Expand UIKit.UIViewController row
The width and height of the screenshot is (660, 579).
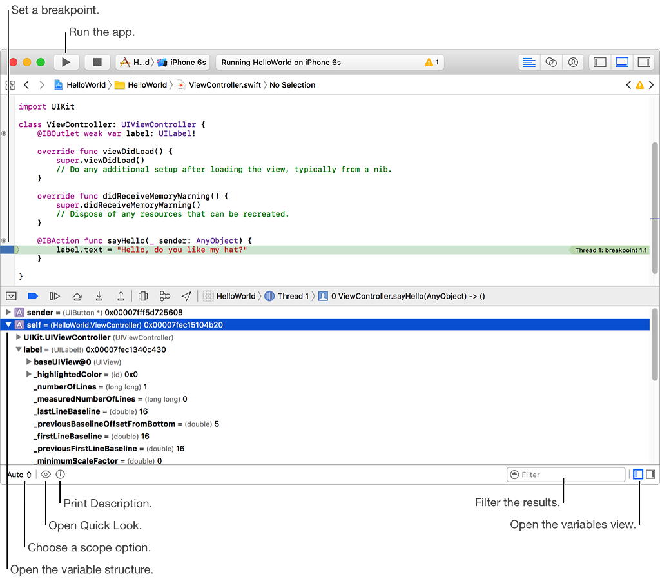[x=19, y=337]
